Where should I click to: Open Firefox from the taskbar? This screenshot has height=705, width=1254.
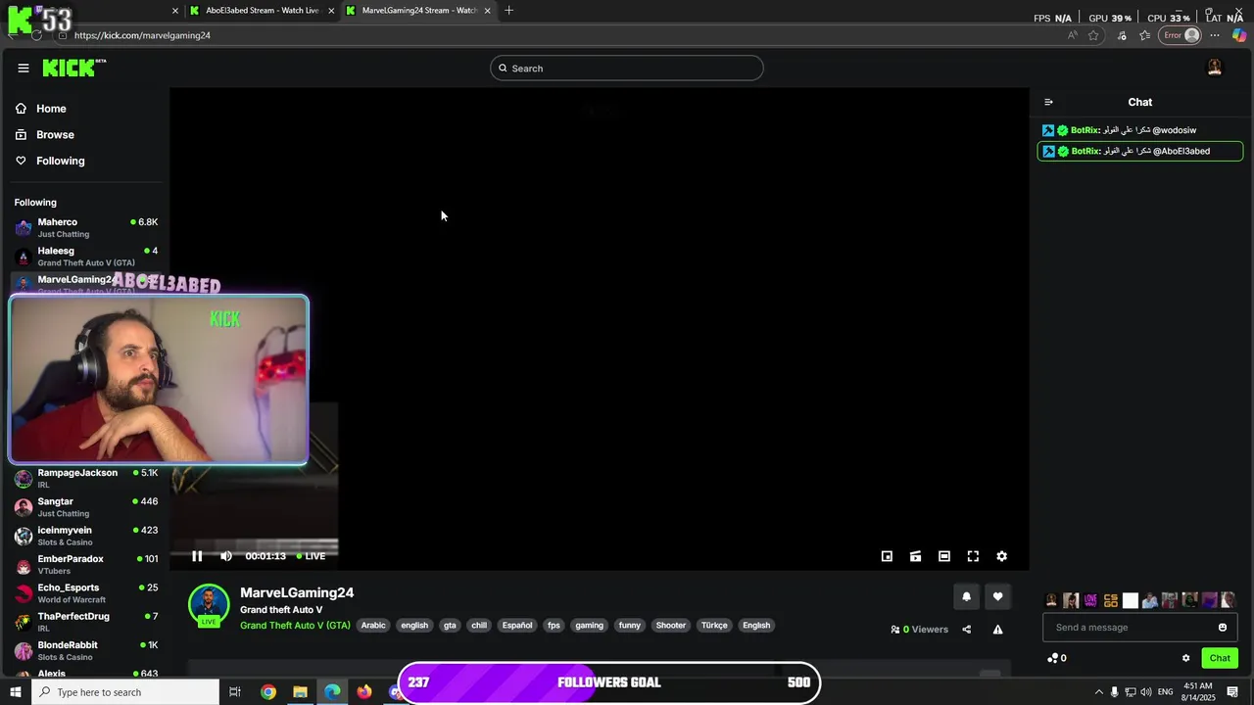364,692
